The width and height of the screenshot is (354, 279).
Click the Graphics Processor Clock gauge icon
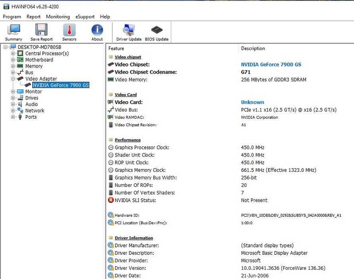pos(111,147)
